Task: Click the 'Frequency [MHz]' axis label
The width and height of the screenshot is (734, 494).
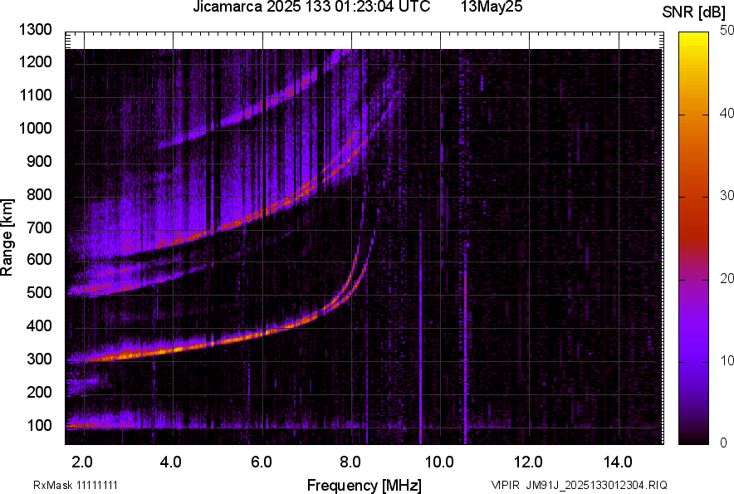Action: coord(365,485)
